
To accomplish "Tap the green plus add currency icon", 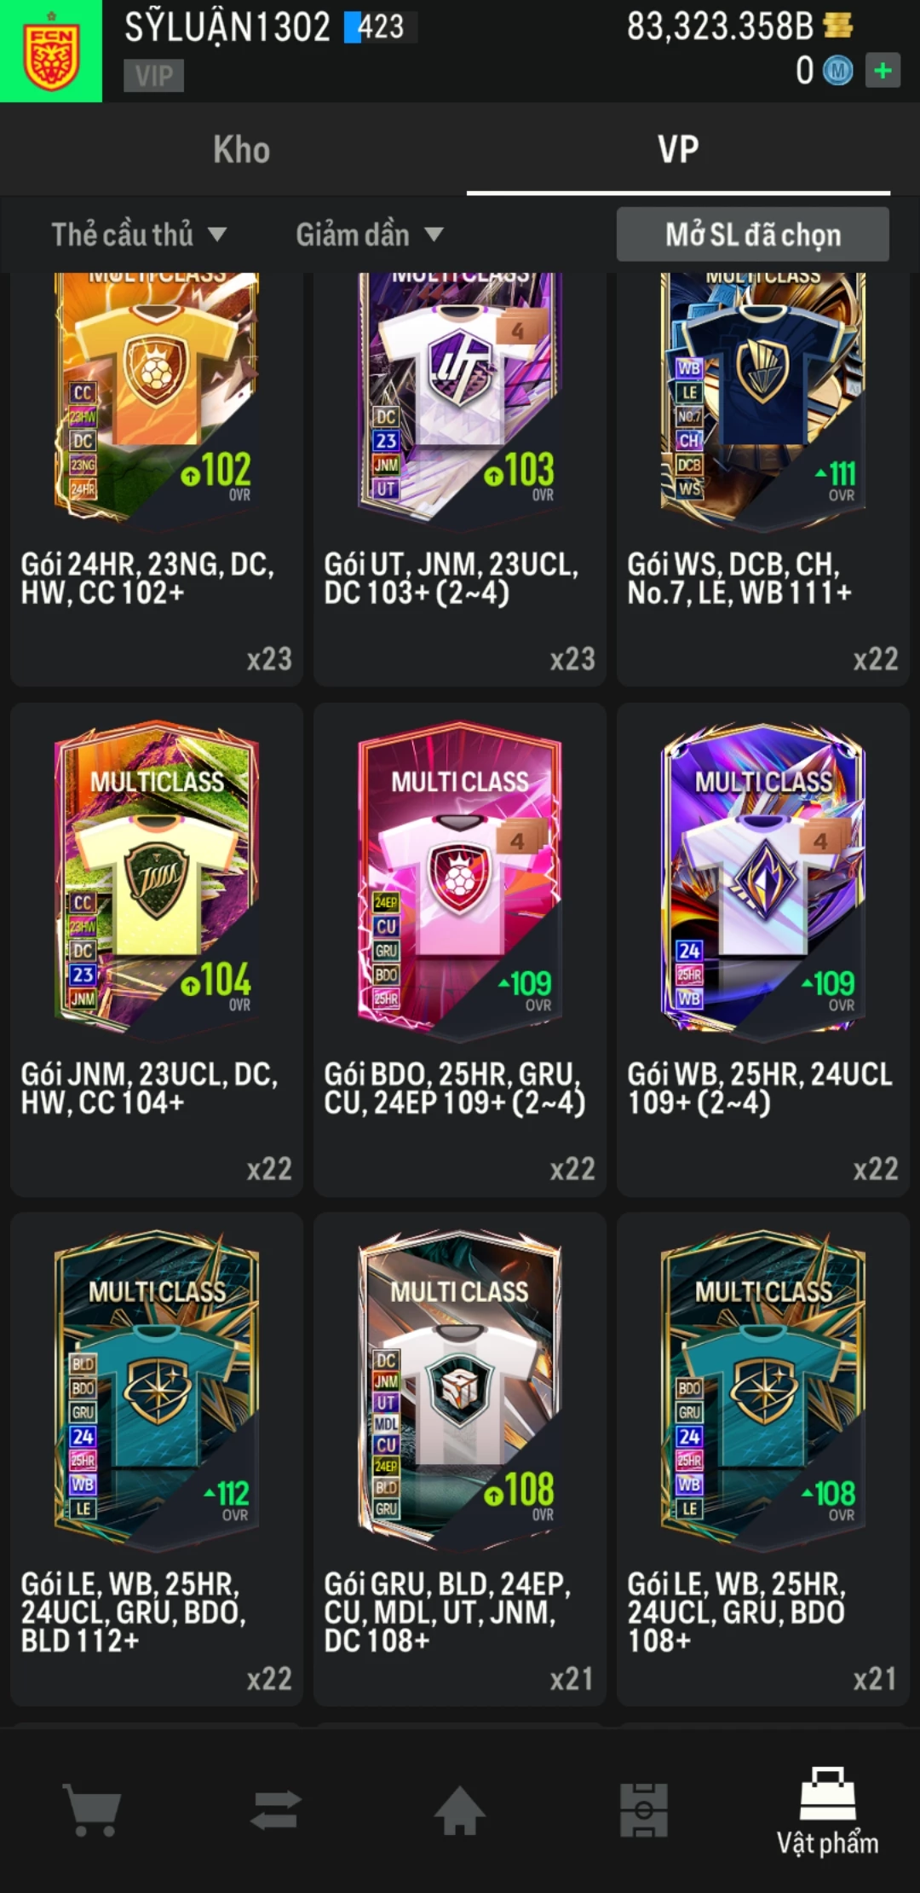I will coord(883,71).
